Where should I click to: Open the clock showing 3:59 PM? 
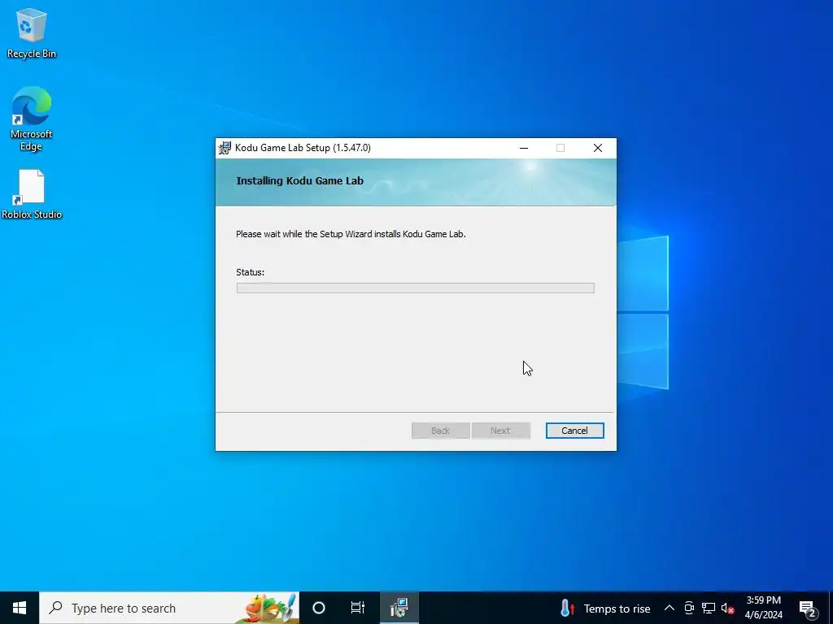pyautogui.click(x=763, y=608)
